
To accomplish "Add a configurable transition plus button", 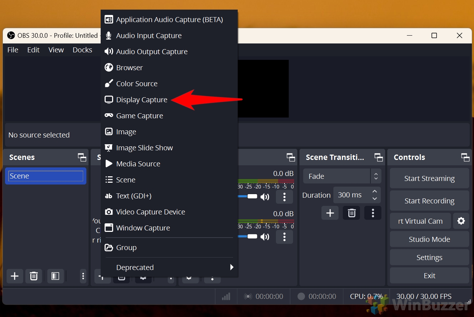I will click(330, 213).
